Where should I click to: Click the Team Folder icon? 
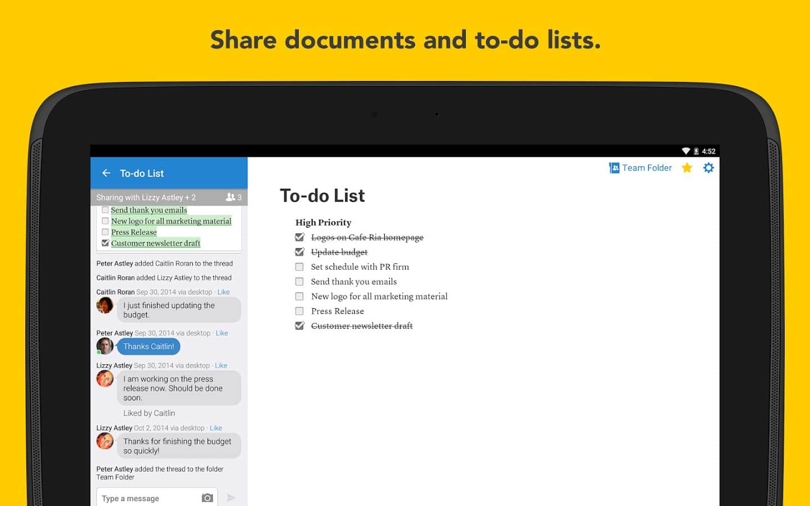click(614, 168)
